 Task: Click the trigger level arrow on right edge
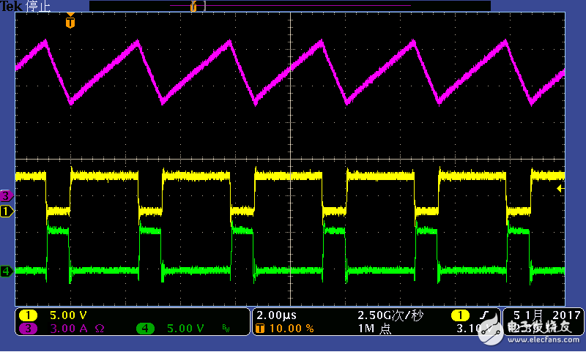tap(560, 189)
